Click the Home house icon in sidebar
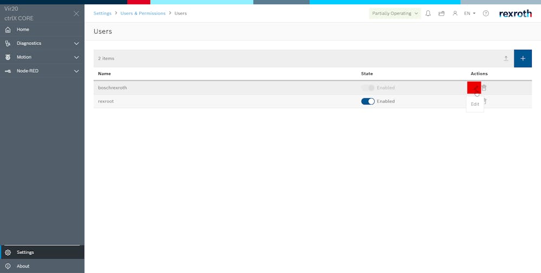This screenshot has width=541, height=273. point(8,30)
